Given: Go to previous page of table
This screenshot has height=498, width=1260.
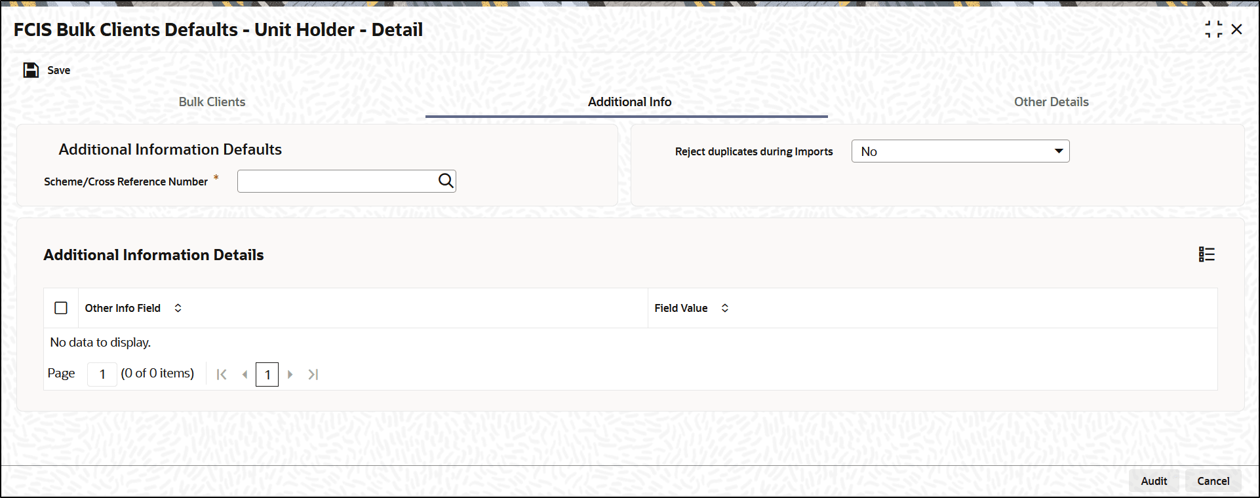Looking at the screenshot, I should pyautogui.click(x=245, y=374).
